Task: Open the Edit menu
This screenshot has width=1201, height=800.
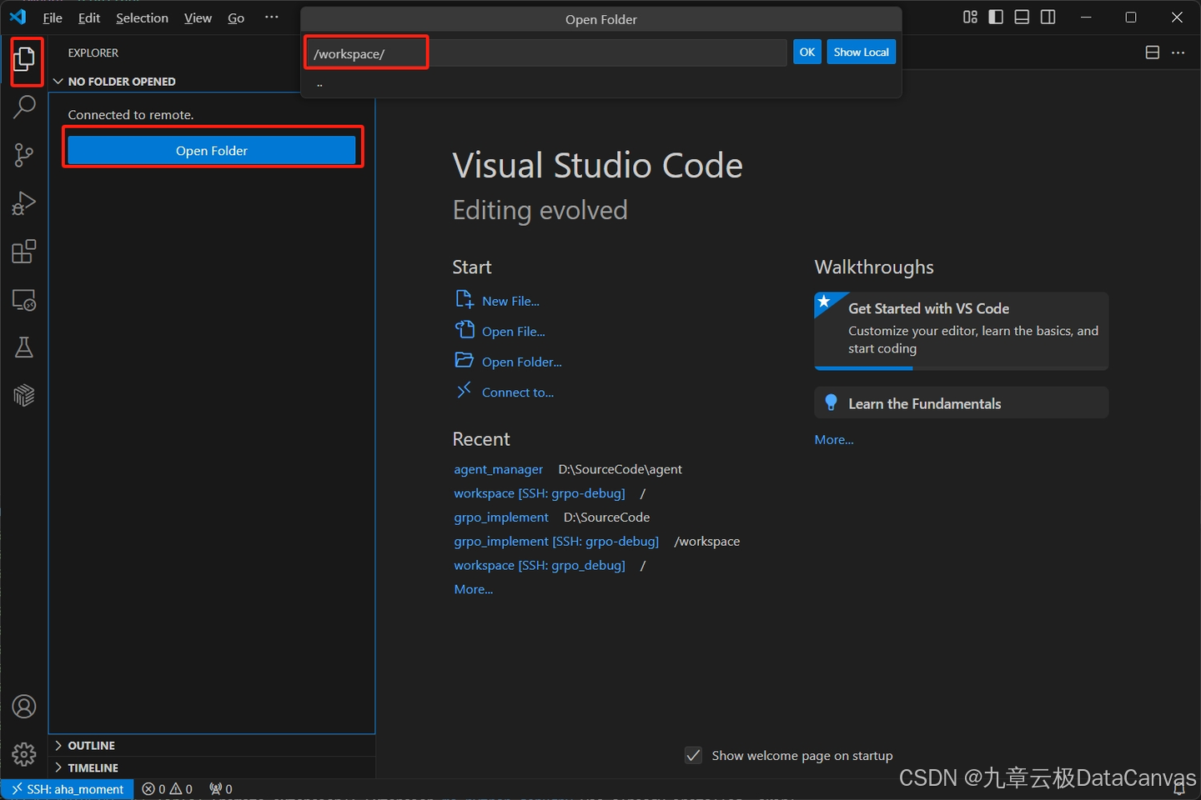Action: pos(89,17)
